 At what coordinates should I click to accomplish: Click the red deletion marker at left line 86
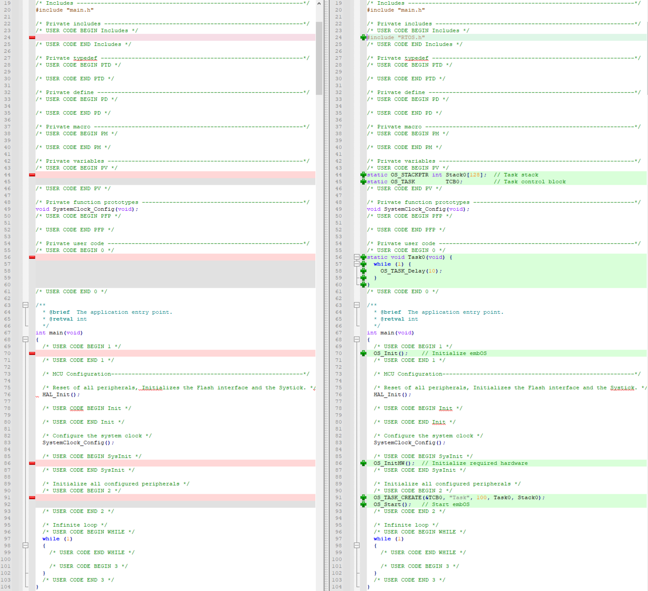coord(32,463)
